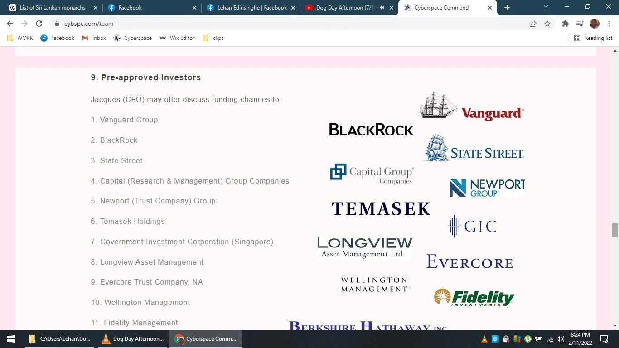Click the '9. Evercore Trust Company, NA' entry
Image resolution: width=619 pixels, height=348 pixels.
click(x=147, y=282)
